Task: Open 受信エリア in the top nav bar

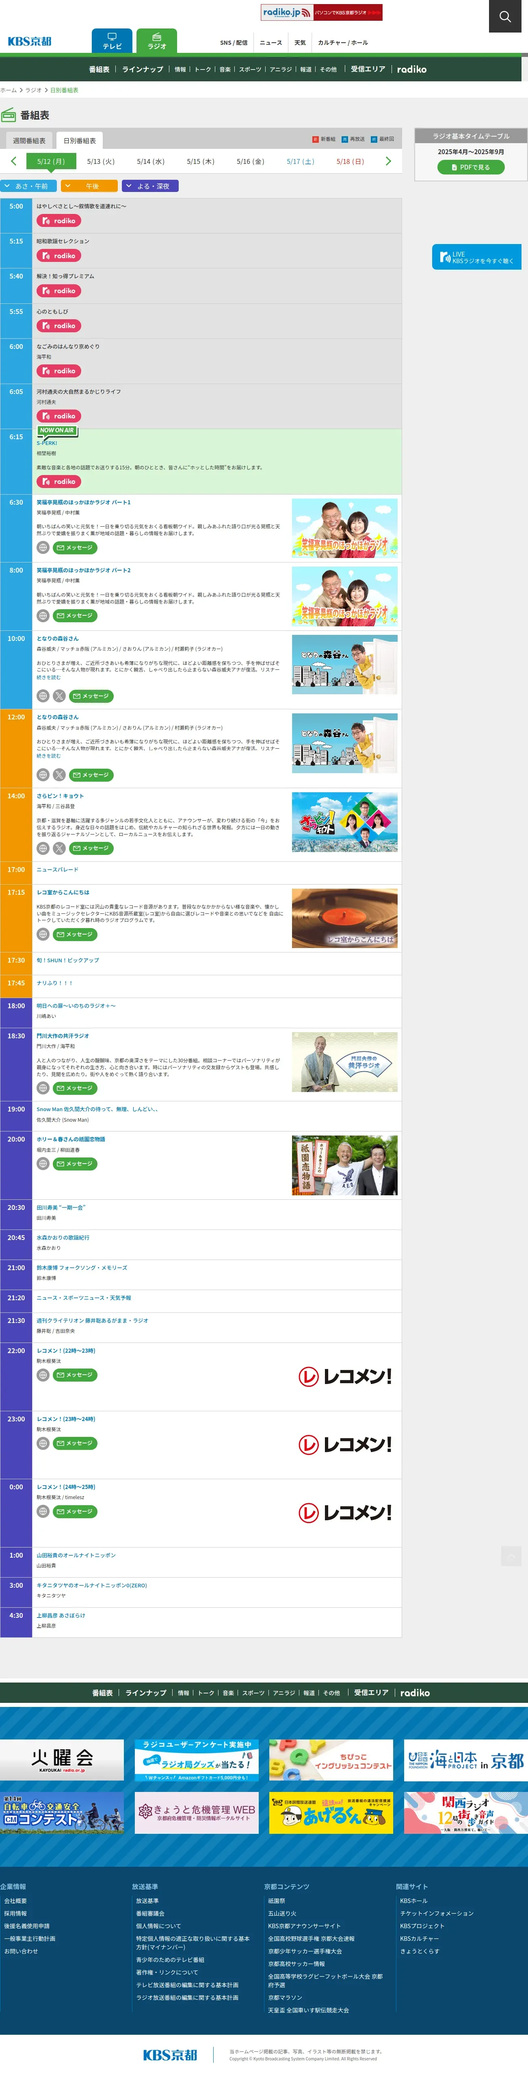Action: tap(368, 69)
